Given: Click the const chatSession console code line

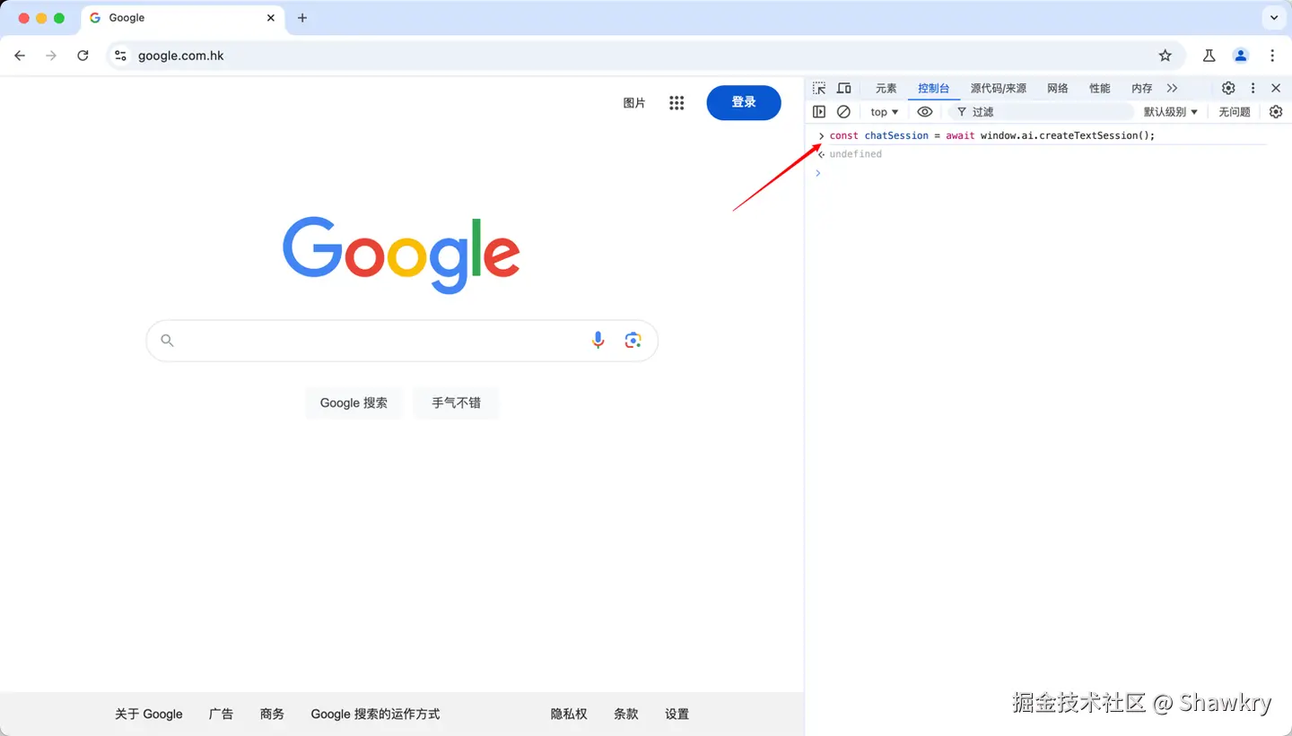Looking at the screenshot, I should [x=992, y=135].
